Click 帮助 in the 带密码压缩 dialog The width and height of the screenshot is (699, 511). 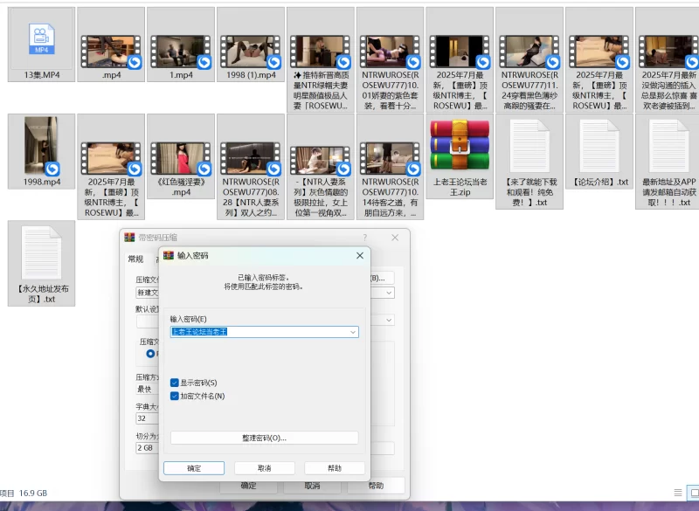376,486
